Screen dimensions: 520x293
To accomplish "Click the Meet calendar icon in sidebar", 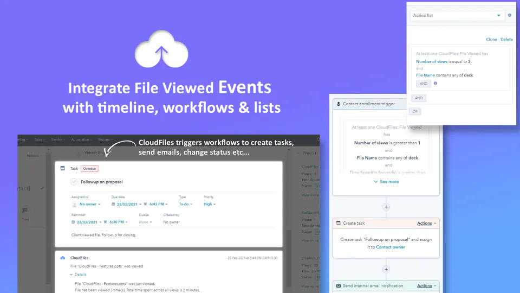I will point(25,211).
